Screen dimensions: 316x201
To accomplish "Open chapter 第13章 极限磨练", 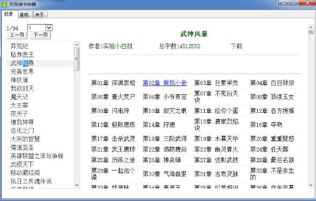I will [113, 125].
